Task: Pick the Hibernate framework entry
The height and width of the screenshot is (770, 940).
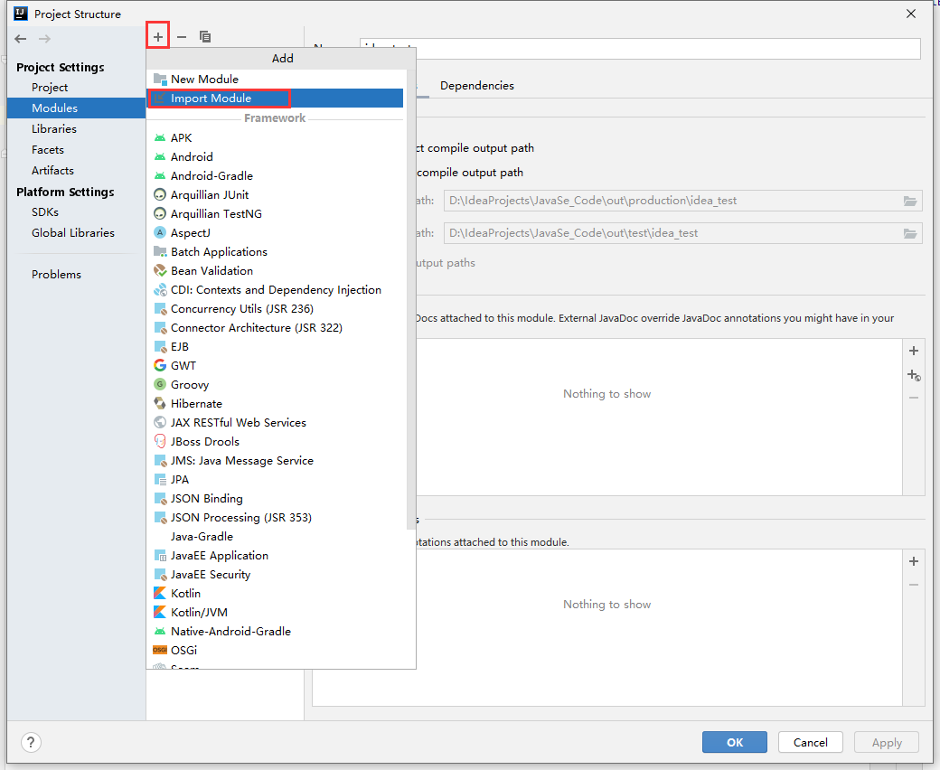Action: [196, 404]
